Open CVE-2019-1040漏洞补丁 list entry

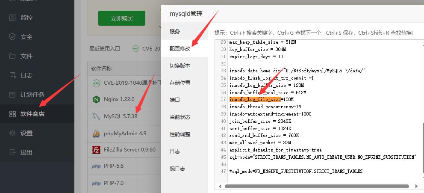132,83
